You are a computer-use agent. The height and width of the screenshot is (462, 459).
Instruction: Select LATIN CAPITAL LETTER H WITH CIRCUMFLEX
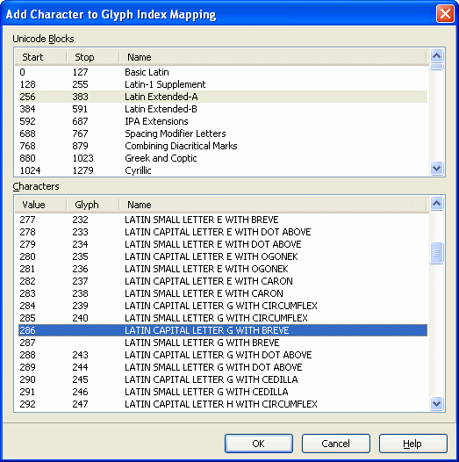coord(223,404)
